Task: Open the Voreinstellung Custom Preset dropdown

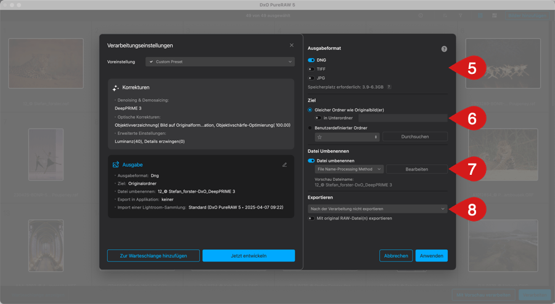Action: click(220, 62)
